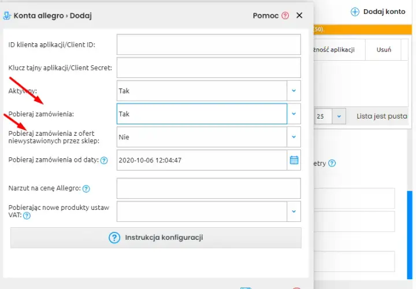Click the Konta allegro title icon
This screenshot has width=416, height=289.
(7, 16)
